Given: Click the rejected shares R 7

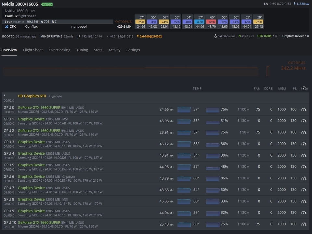Looking at the screenshot, I should coord(54,22).
